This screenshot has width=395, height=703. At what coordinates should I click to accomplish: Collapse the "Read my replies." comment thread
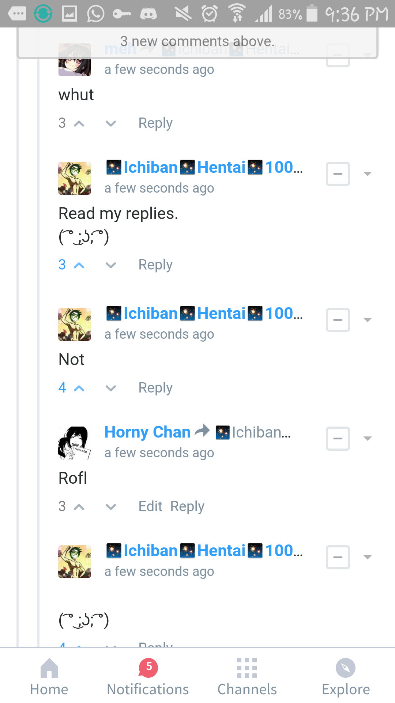[x=338, y=174]
